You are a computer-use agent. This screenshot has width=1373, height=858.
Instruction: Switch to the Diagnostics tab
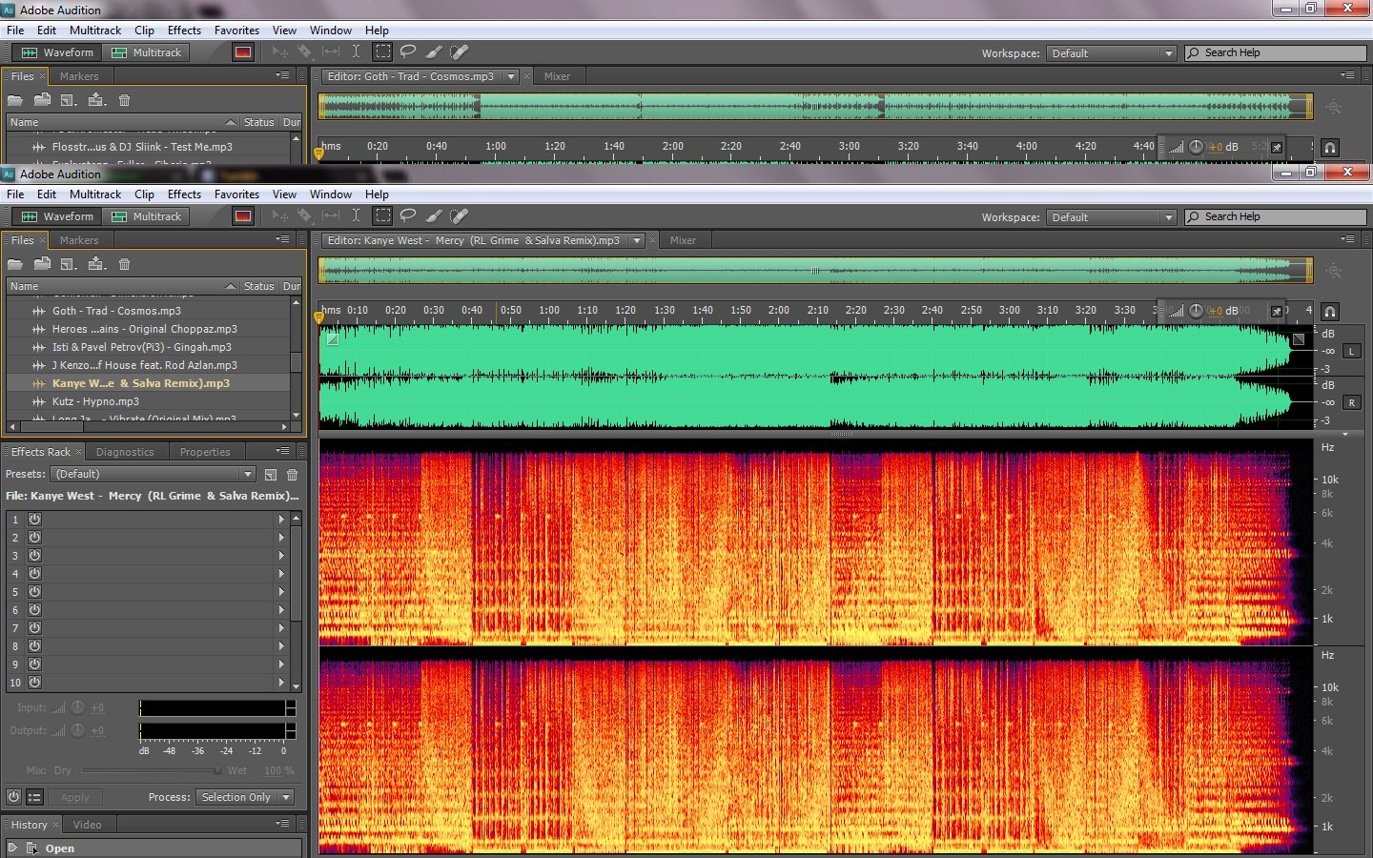125,452
